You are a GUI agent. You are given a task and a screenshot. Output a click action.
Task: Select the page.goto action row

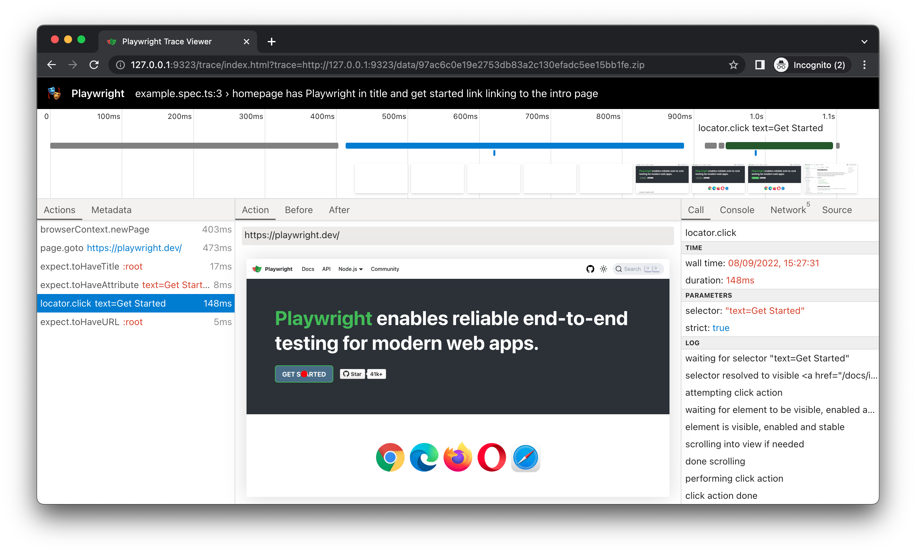point(136,248)
